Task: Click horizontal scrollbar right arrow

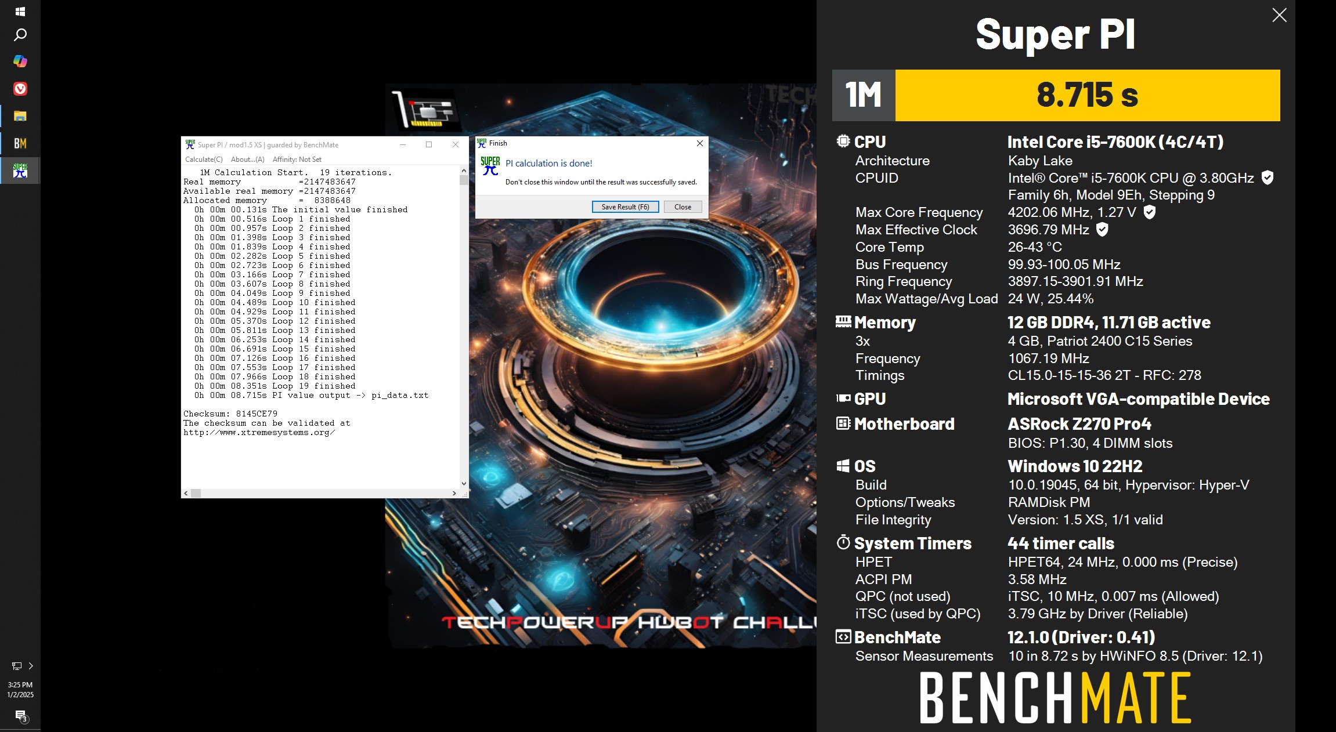Action: [x=454, y=493]
